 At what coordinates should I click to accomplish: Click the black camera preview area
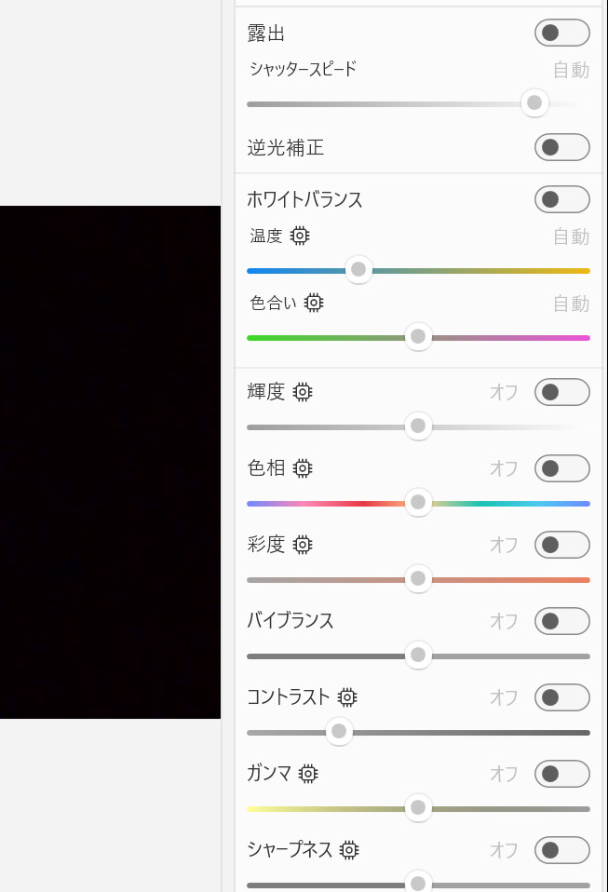point(111,462)
